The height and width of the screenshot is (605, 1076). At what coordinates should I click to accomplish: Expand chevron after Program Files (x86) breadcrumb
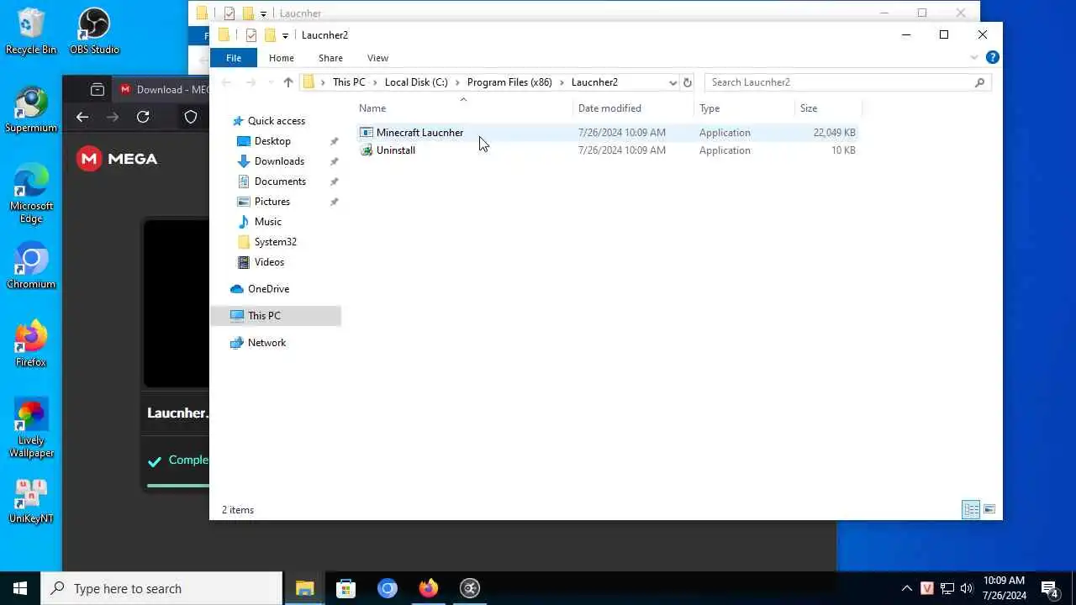(562, 82)
